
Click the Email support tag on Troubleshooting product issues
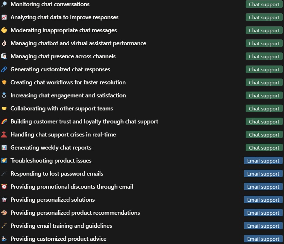(x=263, y=161)
